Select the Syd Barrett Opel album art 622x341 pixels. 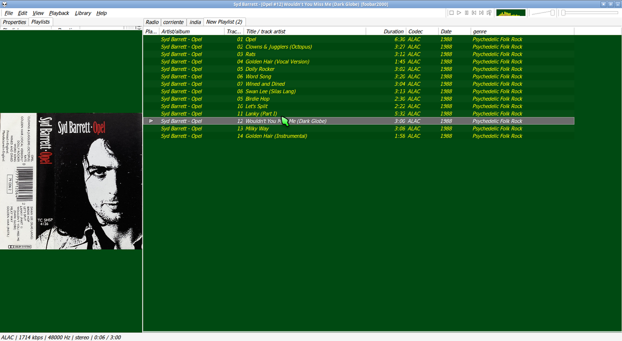[x=71, y=181]
